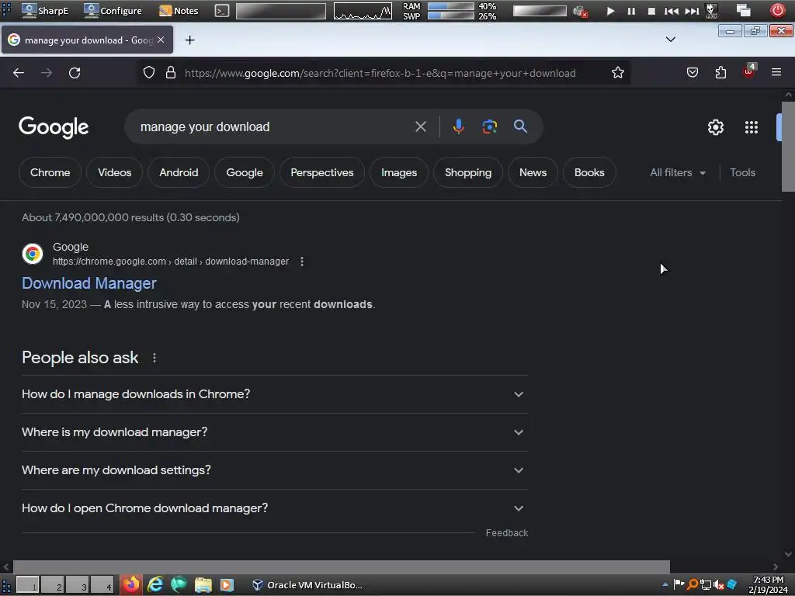Image resolution: width=795 pixels, height=596 pixels.
Task: Click the chrome.google.com result URL breadcrumb
Action: click(x=171, y=262)
